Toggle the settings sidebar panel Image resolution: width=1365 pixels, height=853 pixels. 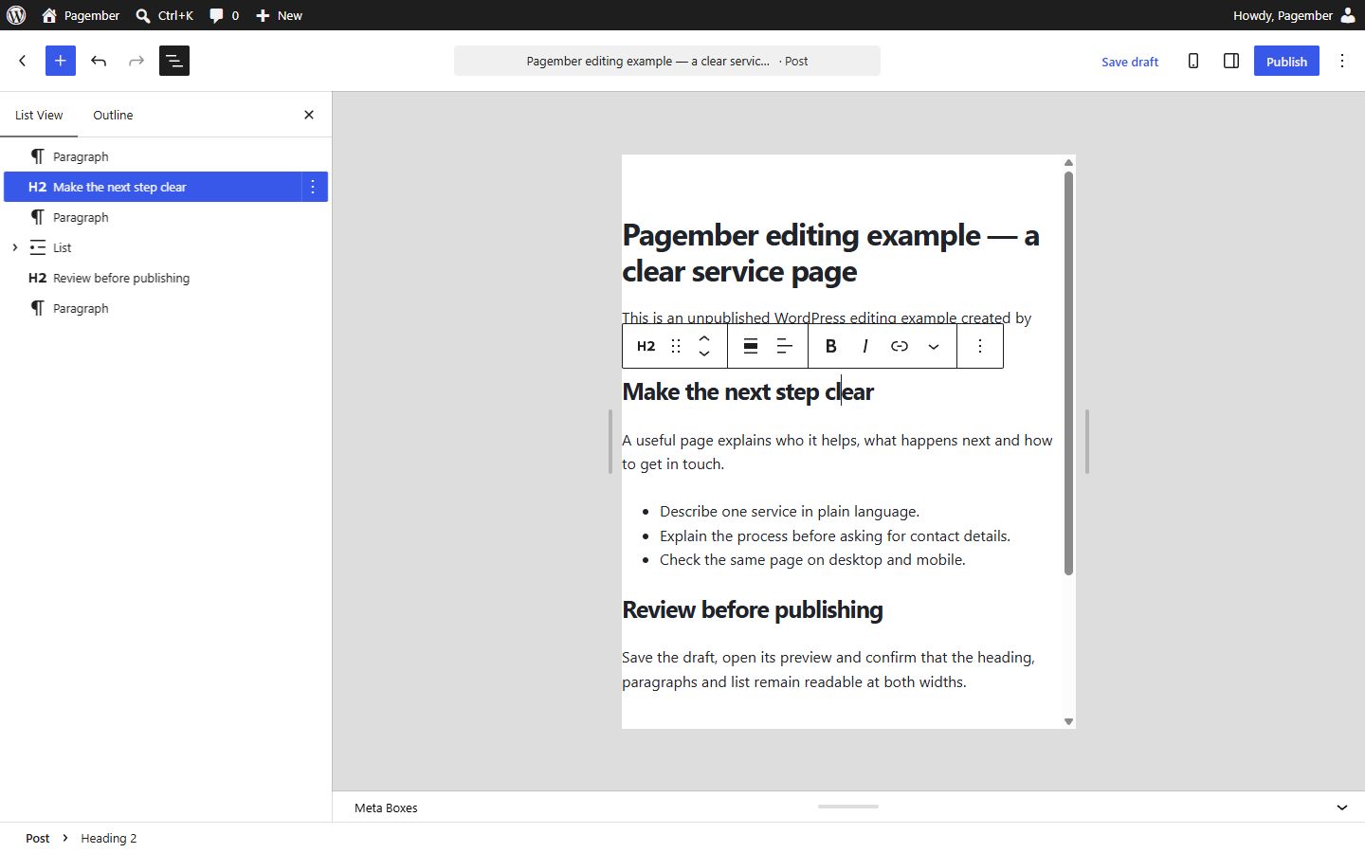pos(1231,61)
